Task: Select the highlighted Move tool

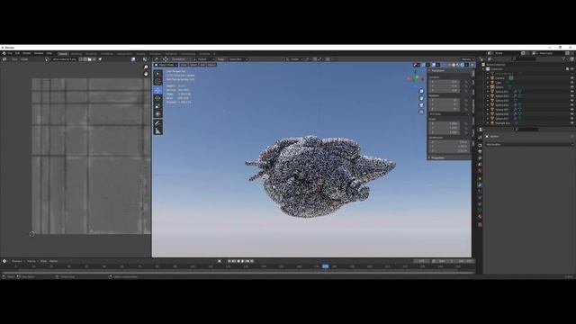Action: point(158,90)
